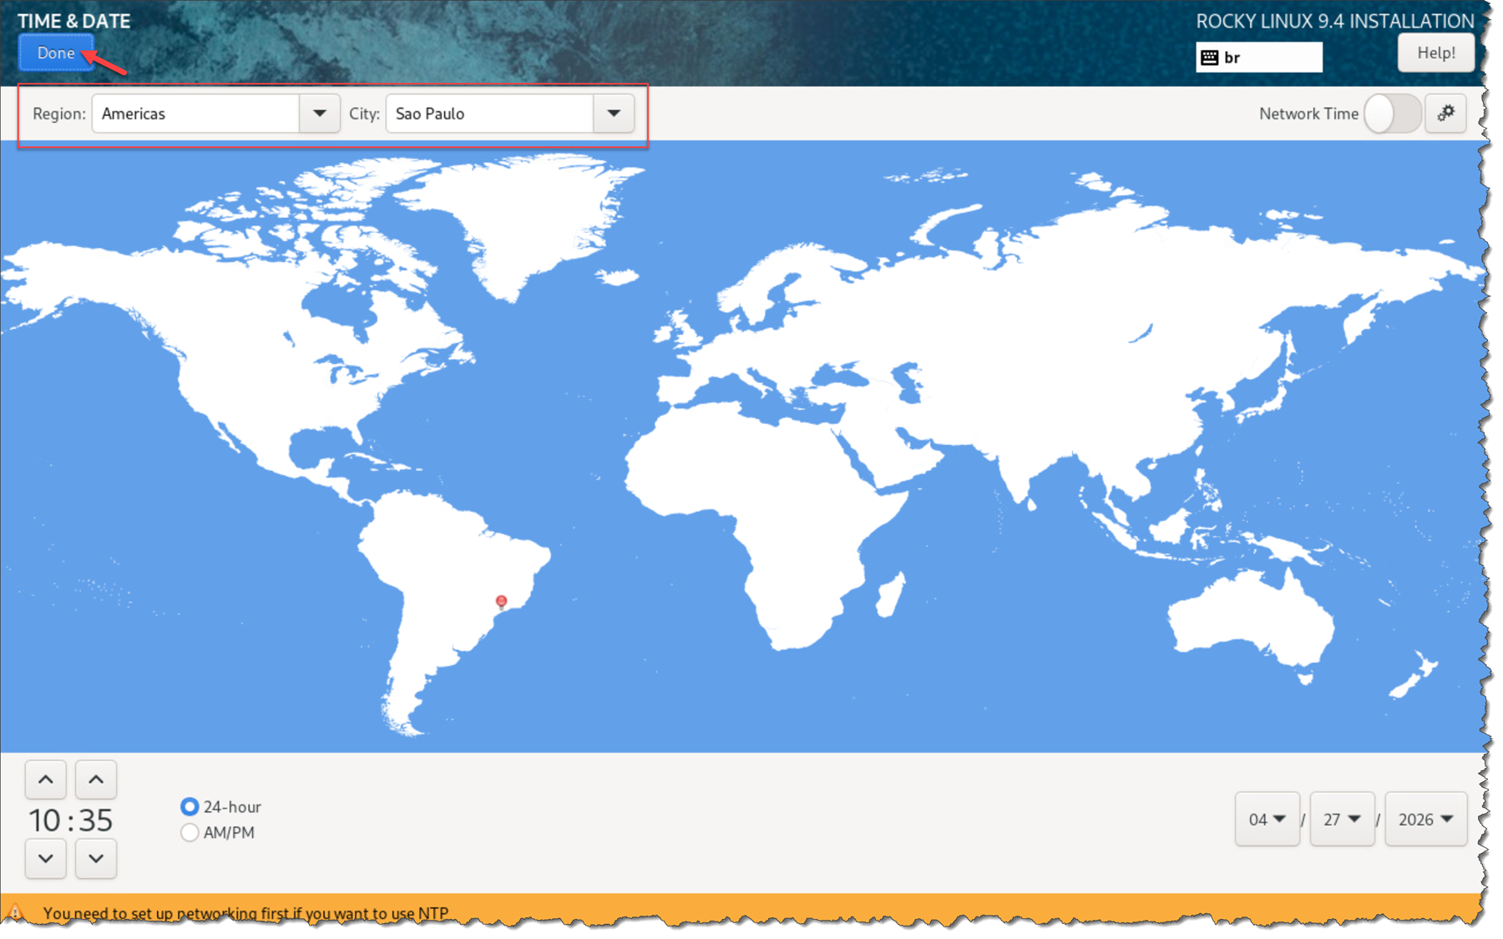Select the AM/PM time format
This screenshot has height=939, width=1503.
190,832
